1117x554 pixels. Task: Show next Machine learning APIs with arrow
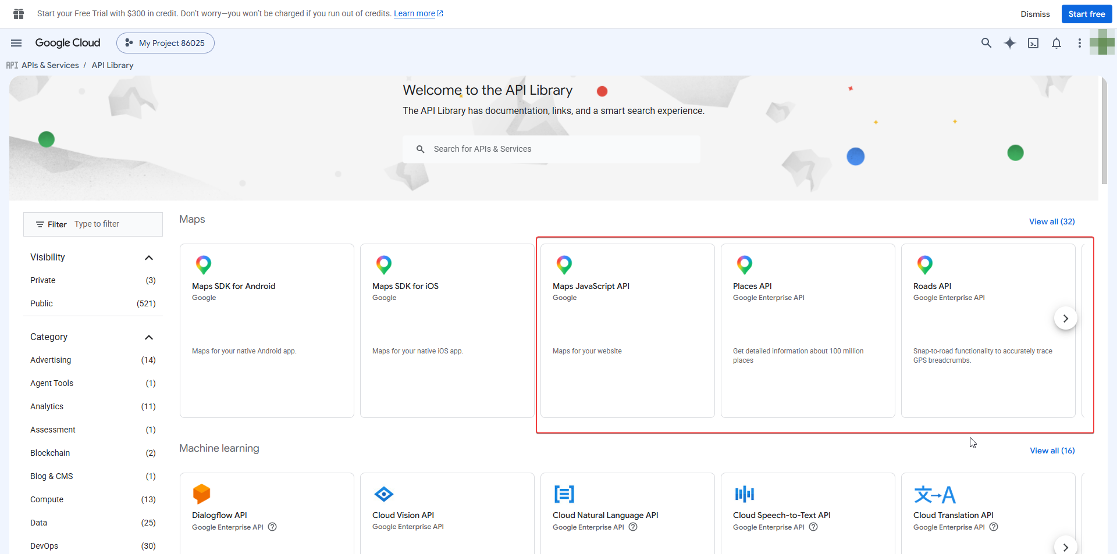[1065, 547]
